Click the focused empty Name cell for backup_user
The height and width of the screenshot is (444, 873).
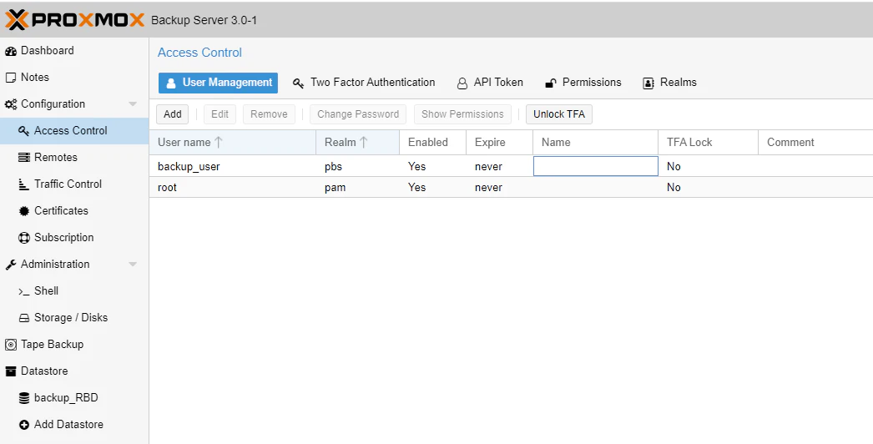click(596, 166)
